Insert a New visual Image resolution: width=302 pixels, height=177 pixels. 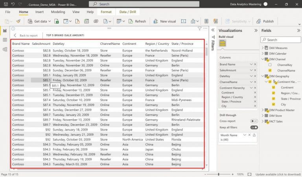[x=165, y=21]
